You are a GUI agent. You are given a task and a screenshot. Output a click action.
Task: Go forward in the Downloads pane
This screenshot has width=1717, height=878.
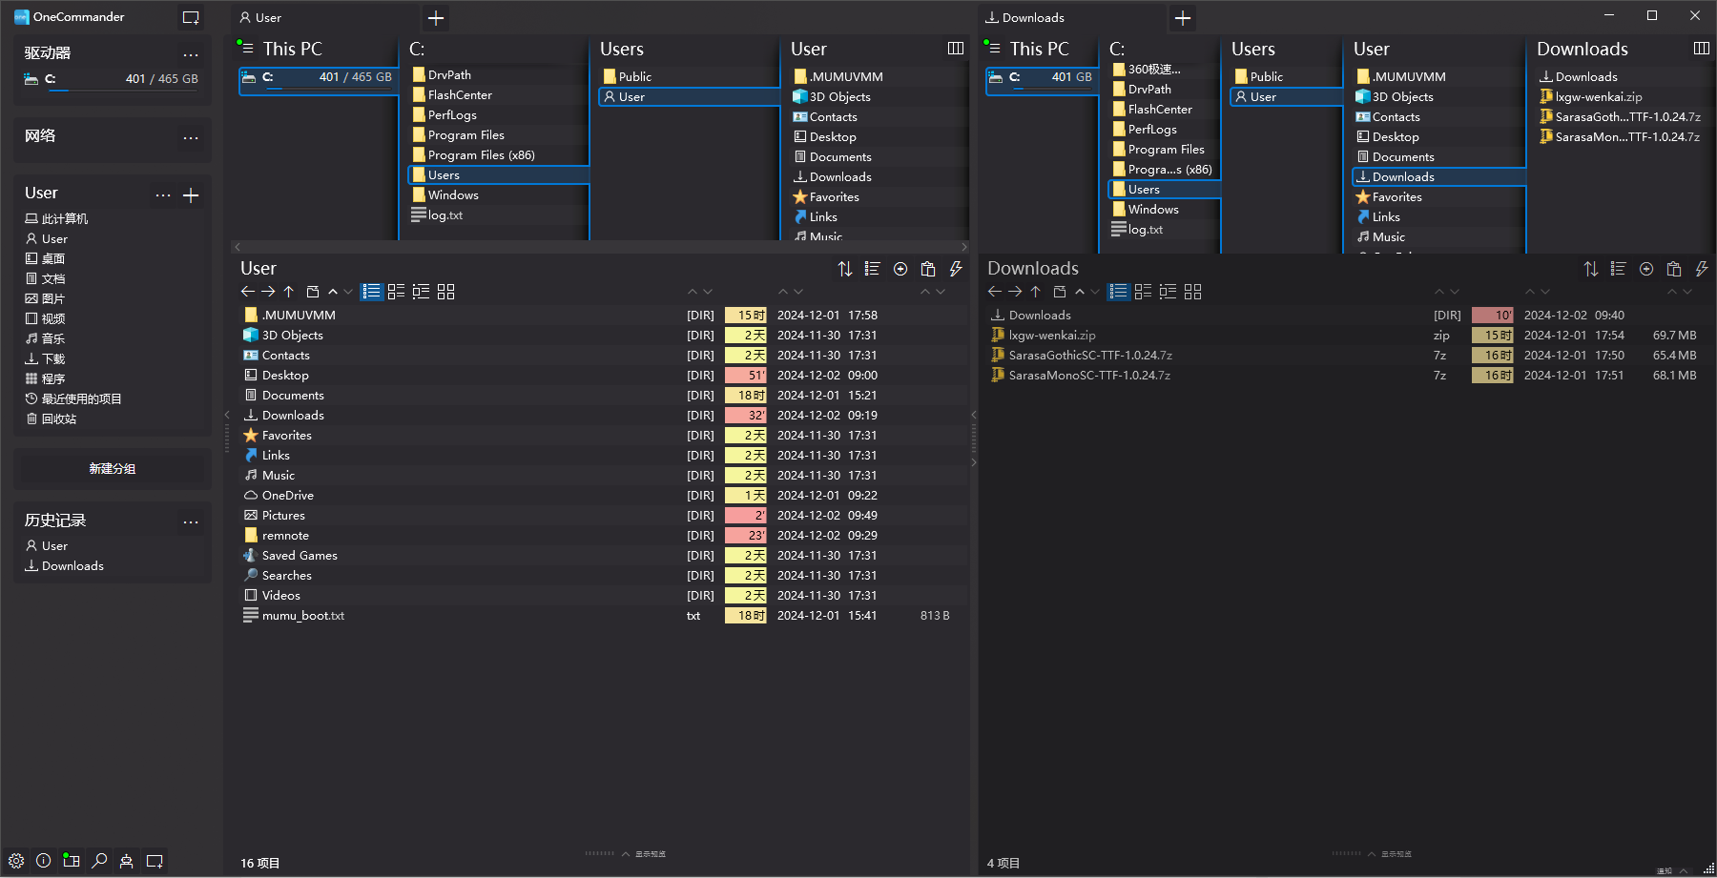click(1015, 292)
